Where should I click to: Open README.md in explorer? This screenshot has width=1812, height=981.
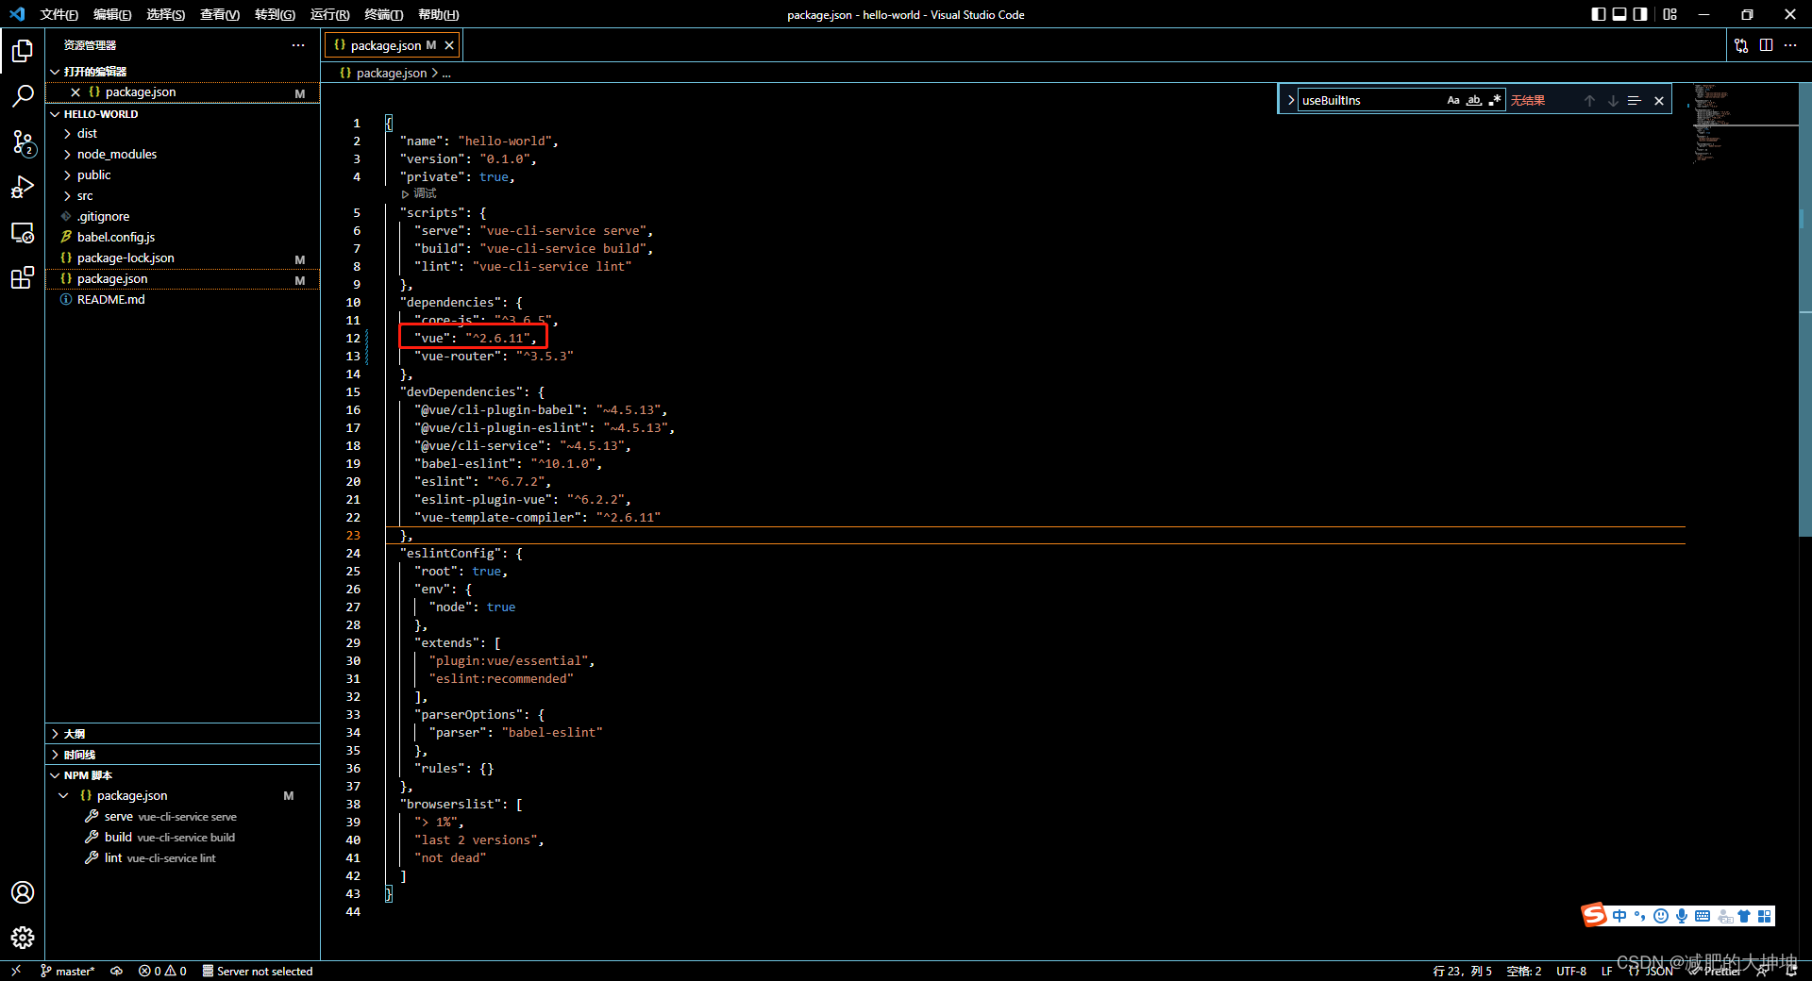183,300
